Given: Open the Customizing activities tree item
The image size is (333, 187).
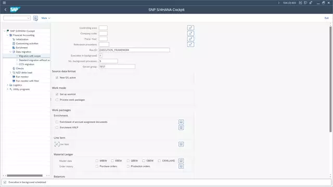Looking at the screenshot, I should tap(27, 44).
